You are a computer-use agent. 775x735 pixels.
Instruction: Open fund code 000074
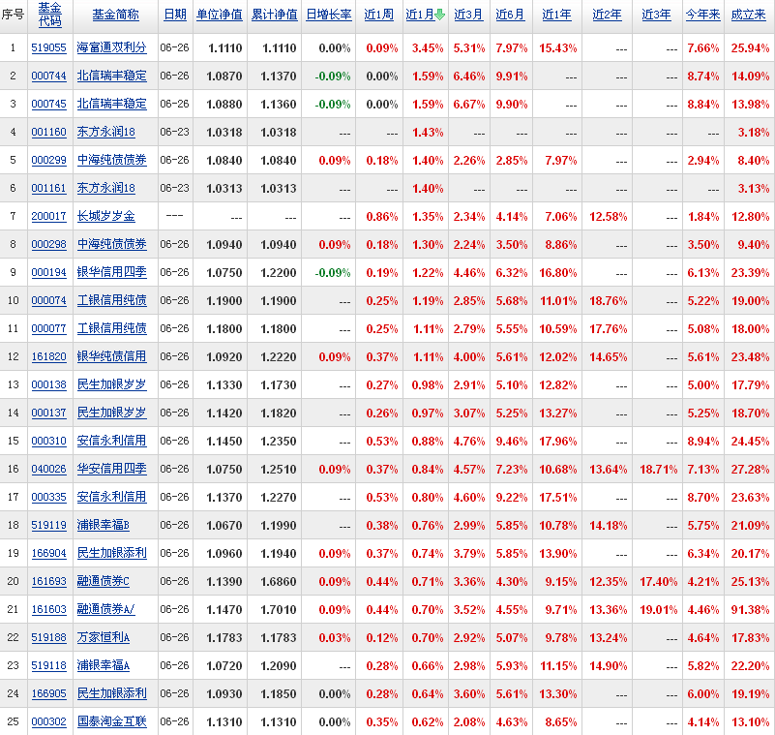[x=49, y=300]
